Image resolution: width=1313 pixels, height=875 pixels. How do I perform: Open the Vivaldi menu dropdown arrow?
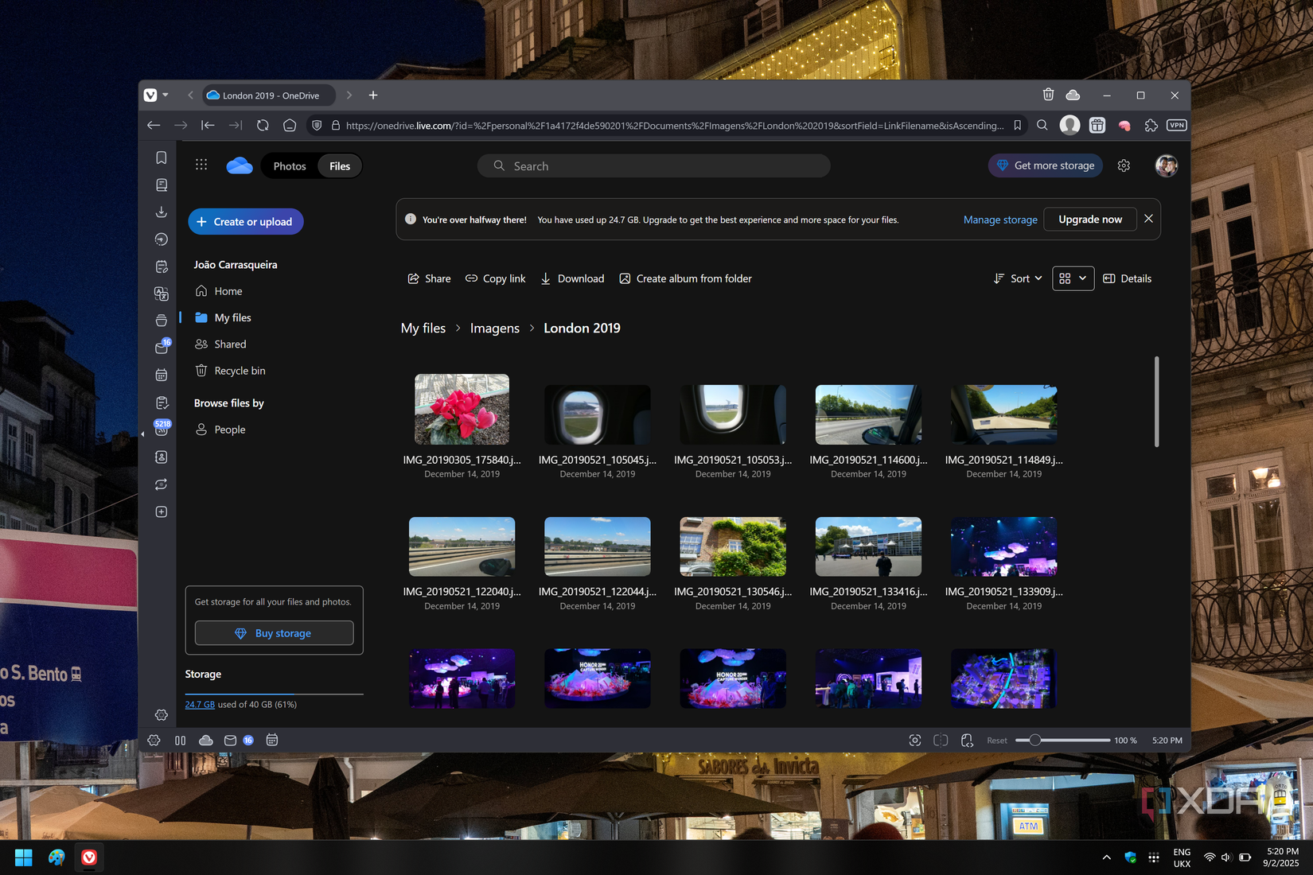point(166,95)
